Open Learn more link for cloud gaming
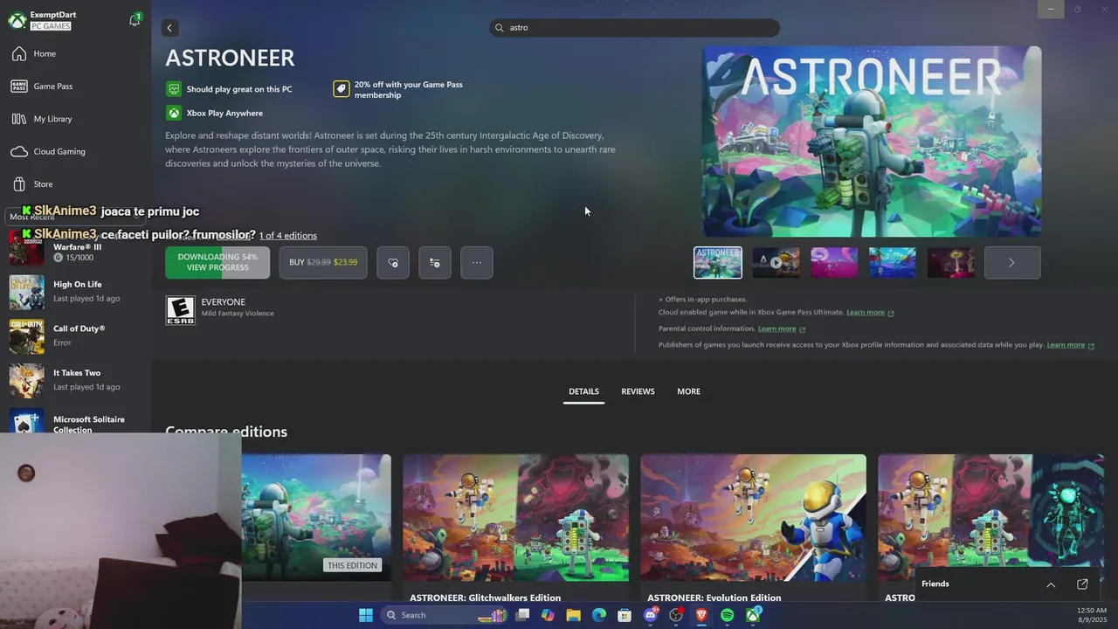1118x629 pixels. 870,313
